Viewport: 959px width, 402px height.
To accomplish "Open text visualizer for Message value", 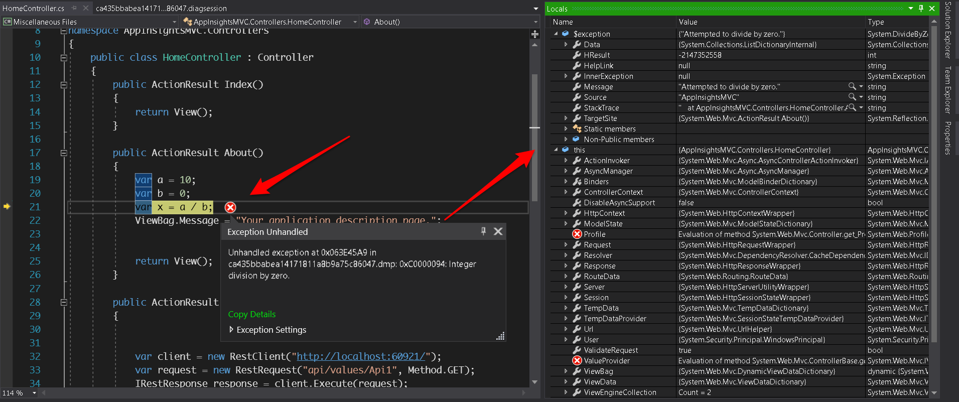I will tap(852, 86).
